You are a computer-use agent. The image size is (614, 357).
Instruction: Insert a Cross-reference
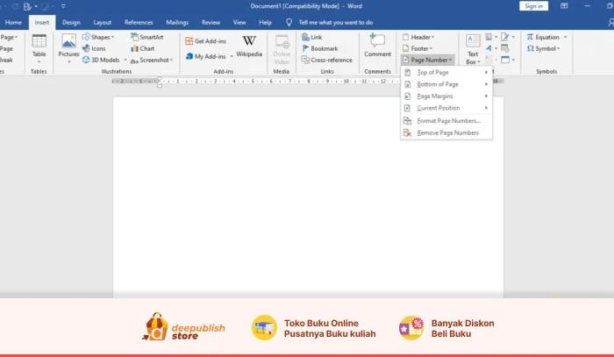coord(326,60)
